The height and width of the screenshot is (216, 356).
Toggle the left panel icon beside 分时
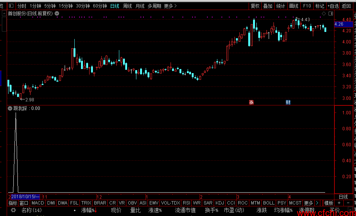click(11, 6)
